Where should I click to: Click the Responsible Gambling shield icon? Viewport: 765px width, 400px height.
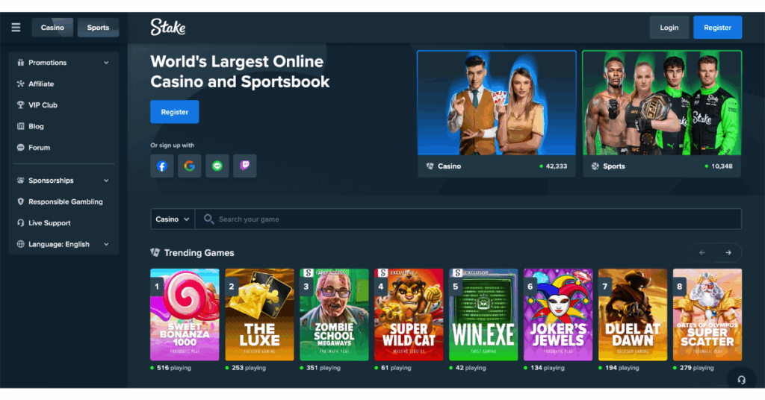point(20,201)
